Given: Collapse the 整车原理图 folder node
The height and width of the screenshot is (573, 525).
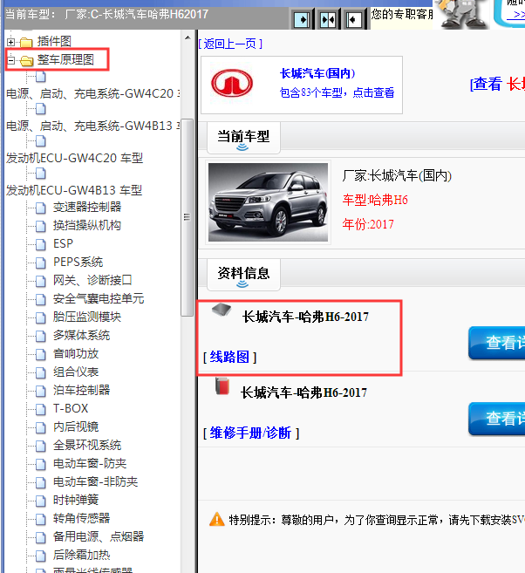Looking at the screenshot, I should pyautogui.click(x=10, y=60).
